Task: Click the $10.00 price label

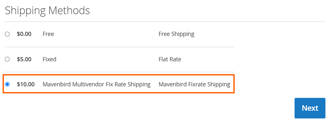Action: [26, 84]
